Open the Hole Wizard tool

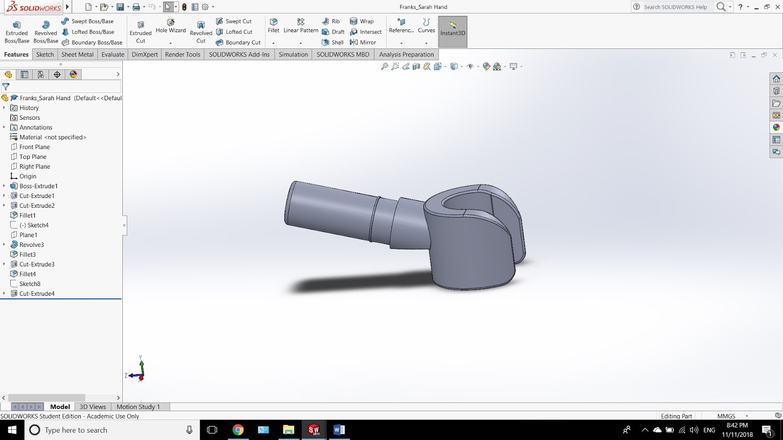pos(171,26)
